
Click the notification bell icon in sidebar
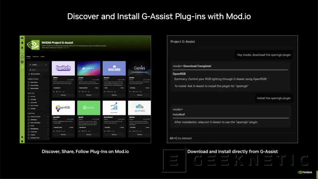coord(22,137)
